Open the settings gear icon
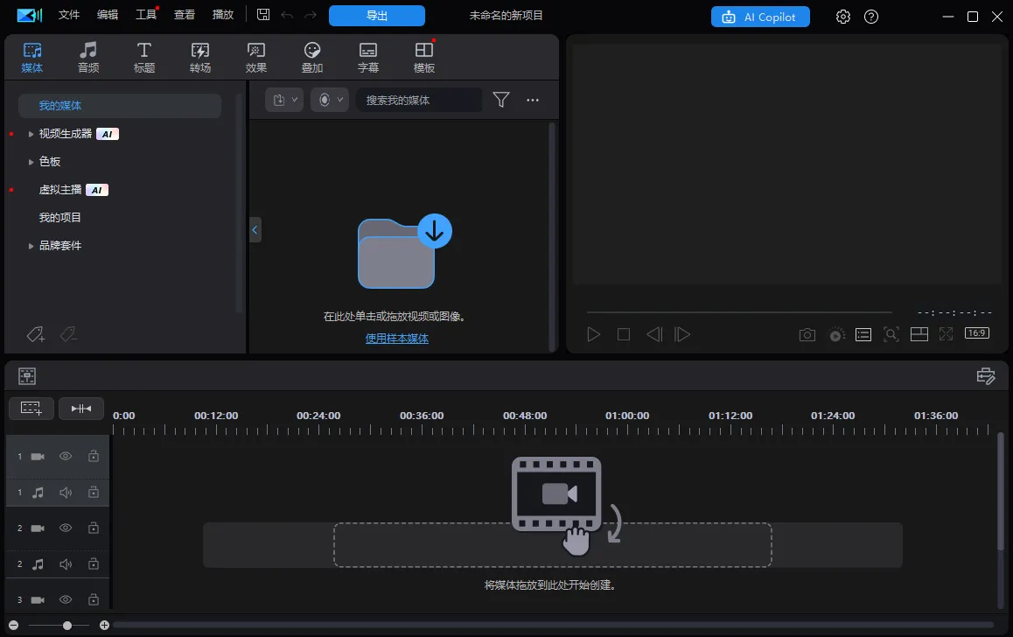Image resolution: width=1013 pixels, height=637 pixels. (842, 17)
